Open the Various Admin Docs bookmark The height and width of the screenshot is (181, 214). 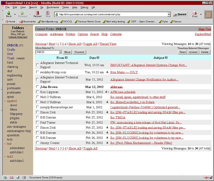[88, 21]
